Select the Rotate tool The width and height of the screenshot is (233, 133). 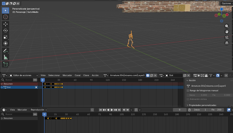click(5, 31)
